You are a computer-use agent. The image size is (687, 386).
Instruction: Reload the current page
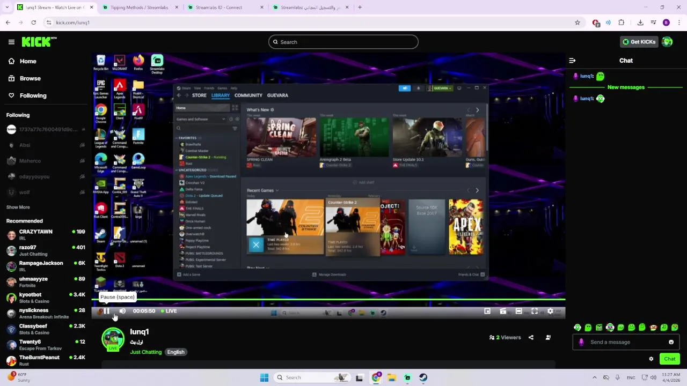(33, 23)
